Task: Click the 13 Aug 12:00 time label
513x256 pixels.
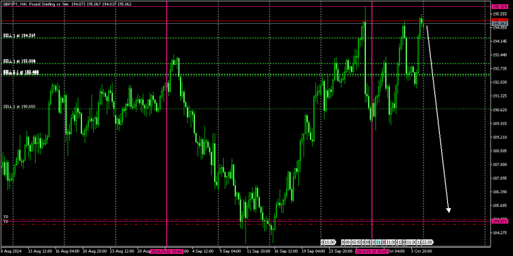Action: point(40,251)
